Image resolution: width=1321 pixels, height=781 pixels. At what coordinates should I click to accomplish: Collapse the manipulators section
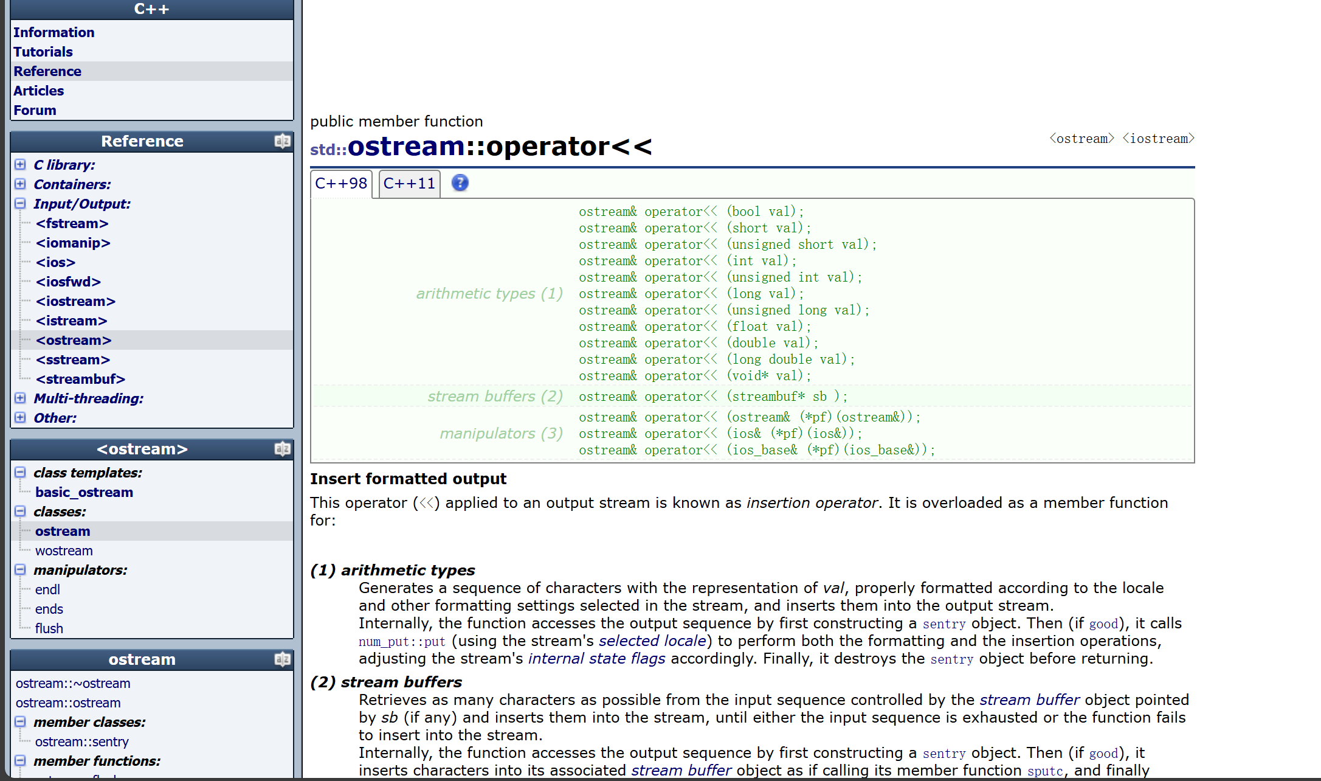coord(20,570)
